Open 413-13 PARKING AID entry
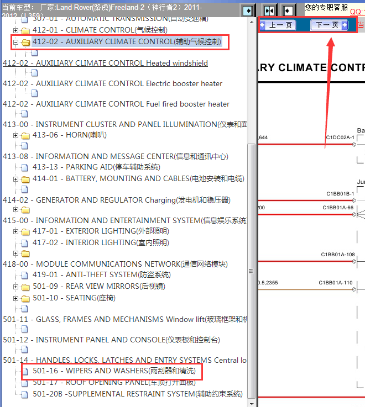Image resolution: width=365 pixels, height=407 pixels. click(96, 167)
